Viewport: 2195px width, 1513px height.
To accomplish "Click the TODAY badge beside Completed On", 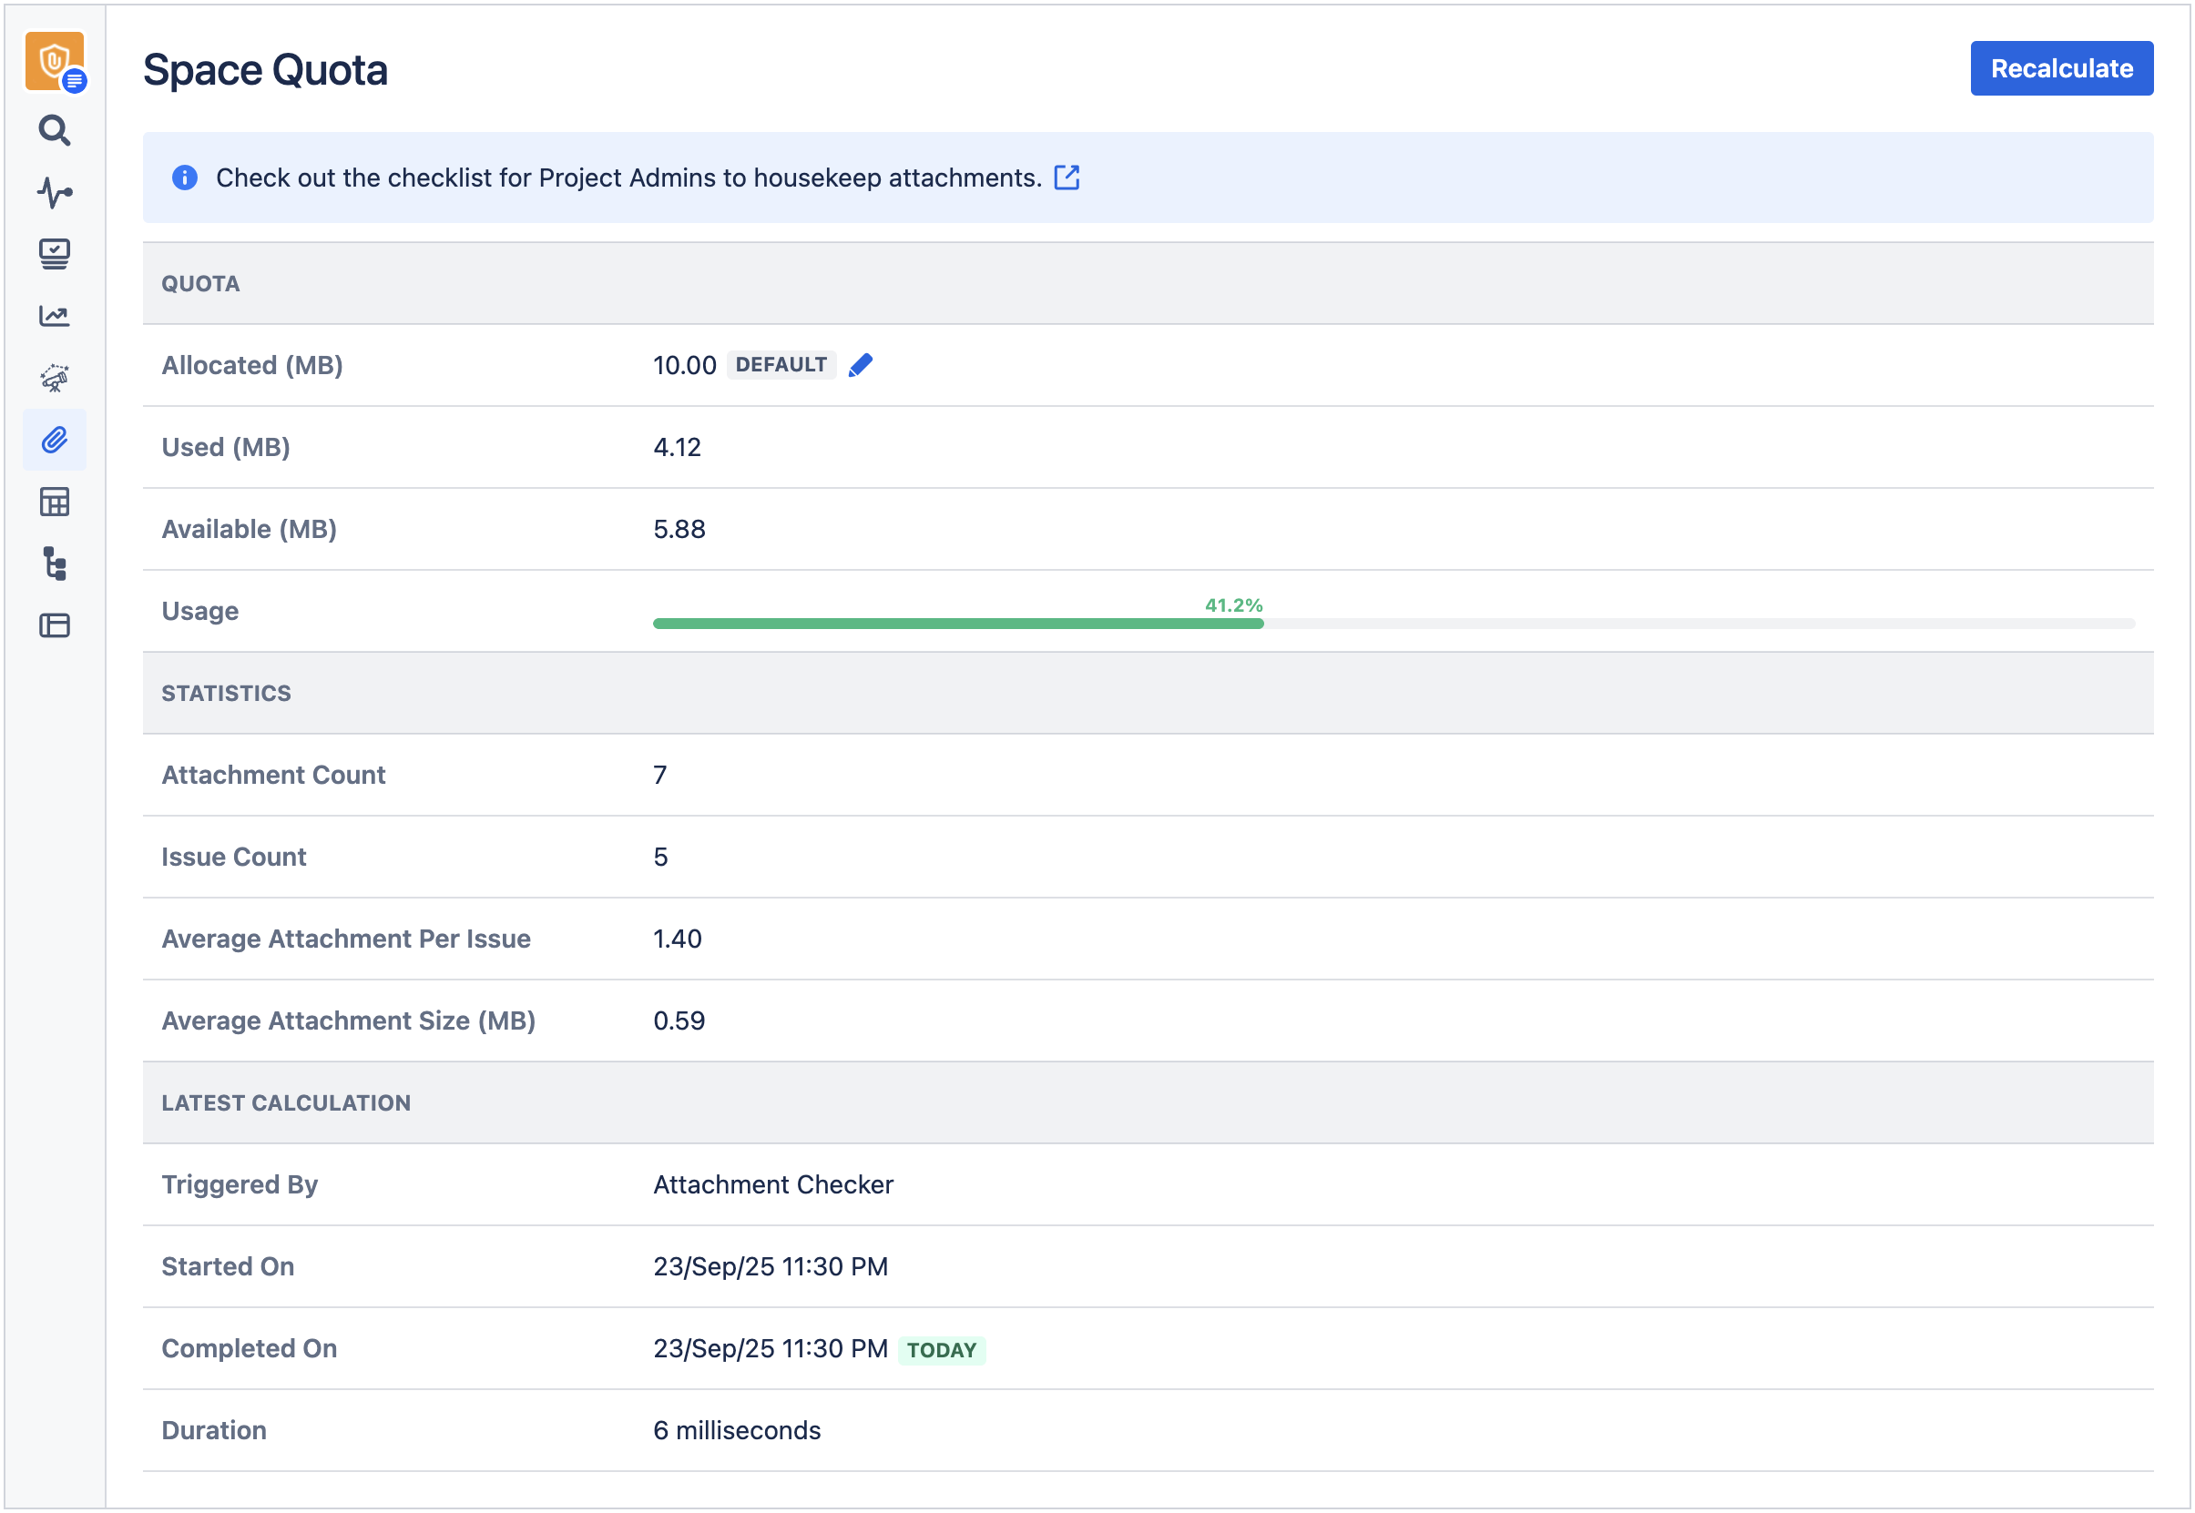I will click(941, 1350).
